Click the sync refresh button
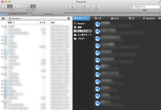This screenshot has height=110, width=161. tap(96, 7)
